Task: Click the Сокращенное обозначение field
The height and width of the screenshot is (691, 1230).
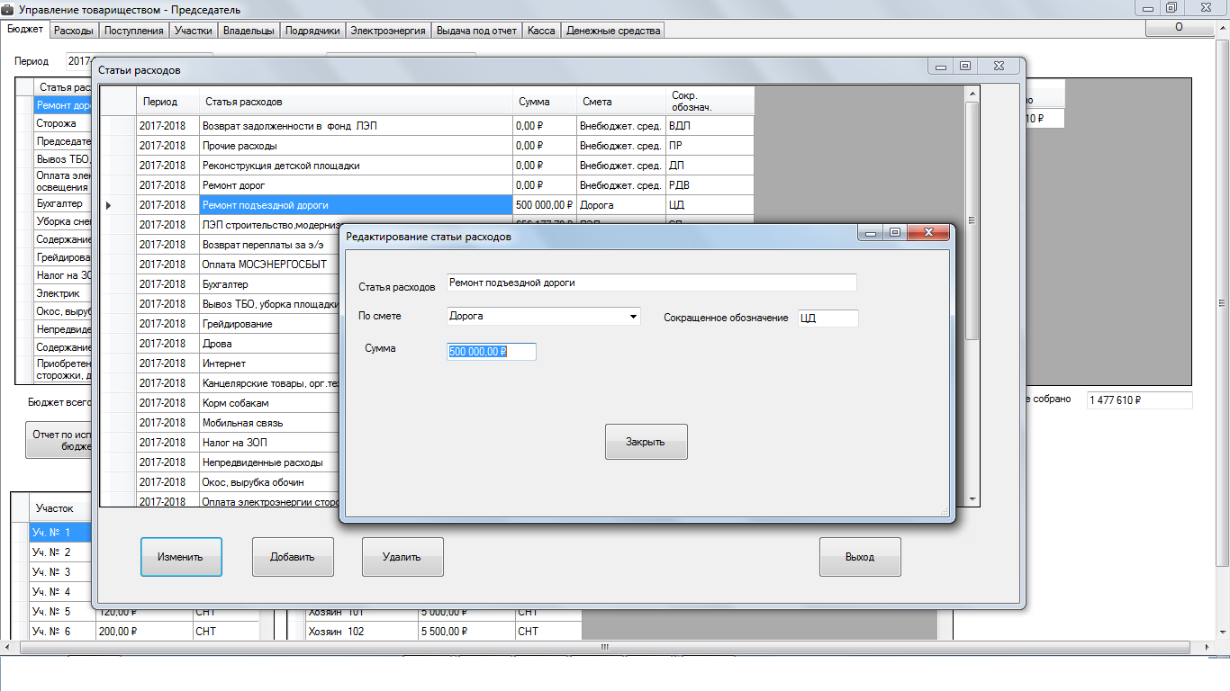Action: [828, 319]
